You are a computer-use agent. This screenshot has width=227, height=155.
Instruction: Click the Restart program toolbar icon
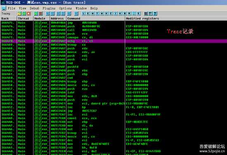pyautogui.click(x=24, y=14)
